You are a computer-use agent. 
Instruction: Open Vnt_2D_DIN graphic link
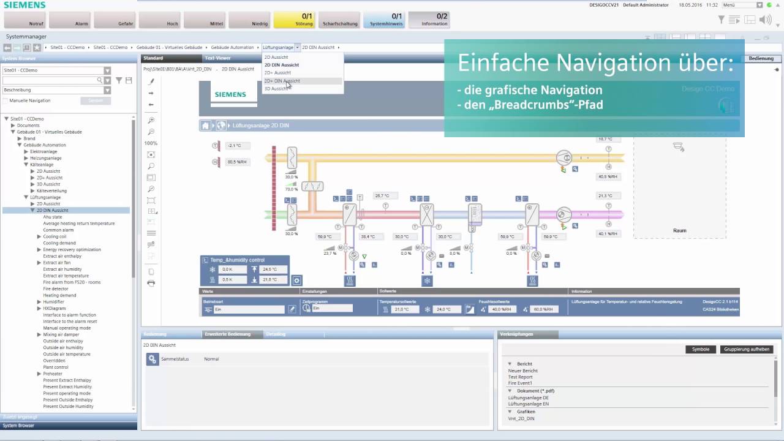521,419
